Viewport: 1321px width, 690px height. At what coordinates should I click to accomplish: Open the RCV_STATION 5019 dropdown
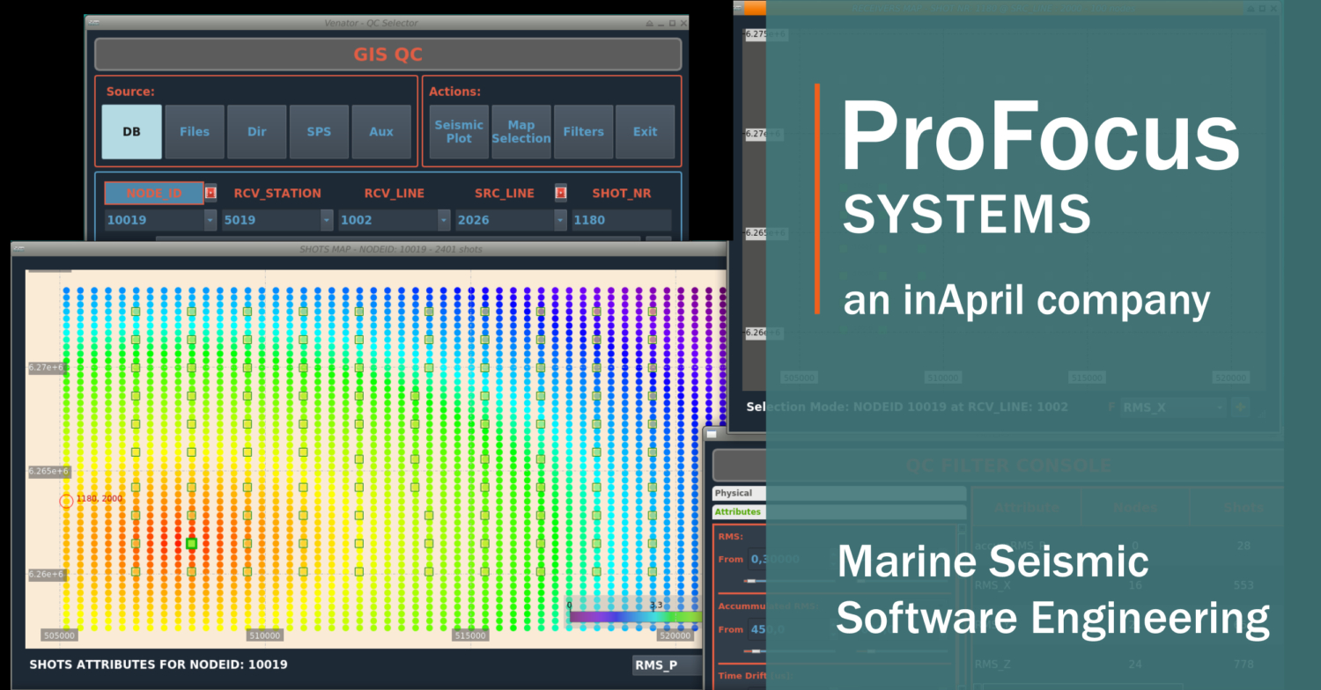coord(327,220)
